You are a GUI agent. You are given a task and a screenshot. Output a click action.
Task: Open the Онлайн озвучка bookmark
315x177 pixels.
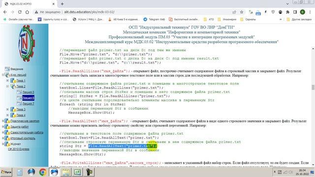coord(18,19)
